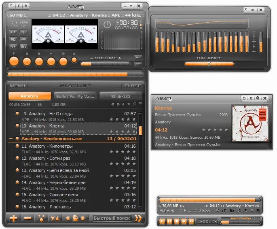Click the mute button above playlist toggle
This screenshot has width=277, height=229.
[138, 57]
